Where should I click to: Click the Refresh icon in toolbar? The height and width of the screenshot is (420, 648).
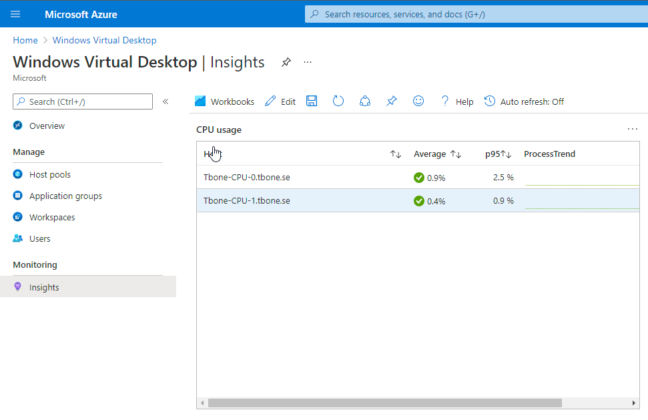[338, 101]
